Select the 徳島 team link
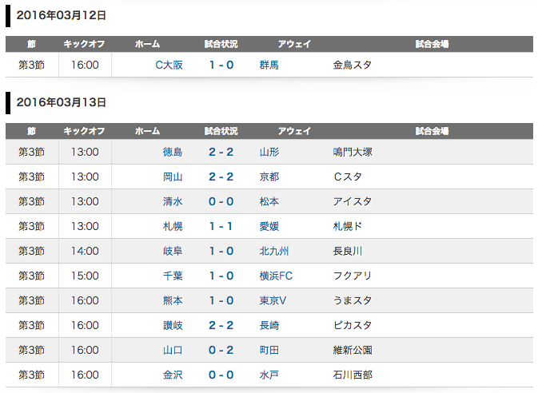Image resolution: width=538 pixels, height=393 pixels. 173,152
